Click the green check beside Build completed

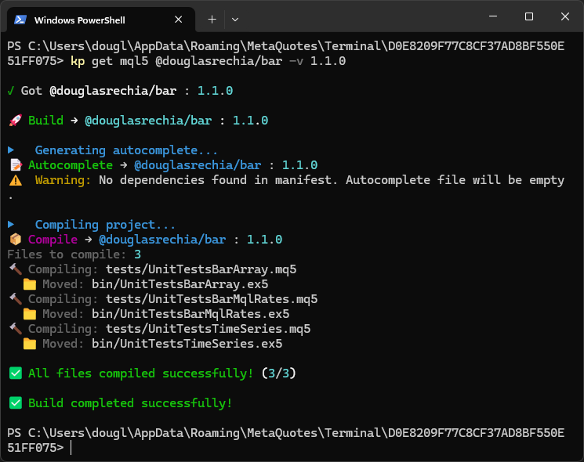[x=15, y=403]
